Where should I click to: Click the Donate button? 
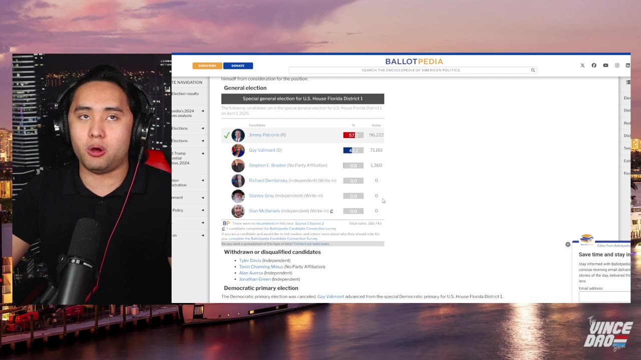[238, 65]
